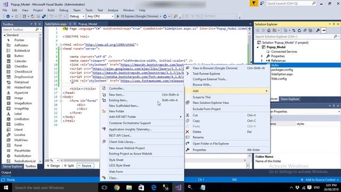Click Delete in the context menu
The height and width of the screenshot is (192, 341).
(228, 132)
